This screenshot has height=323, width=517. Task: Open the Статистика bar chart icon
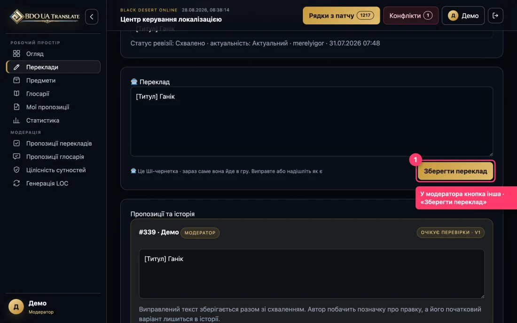point(16,121)
